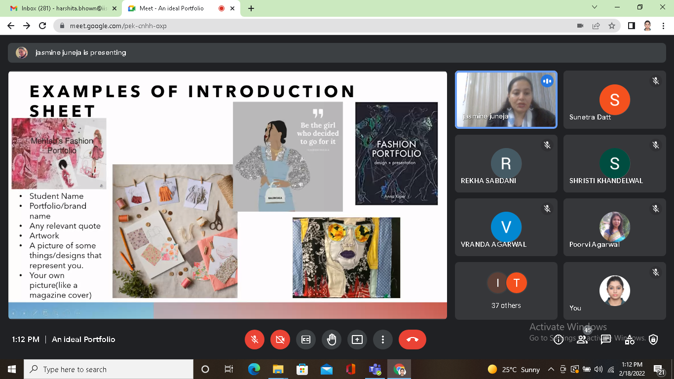Open the in-call chat panel

606,340
